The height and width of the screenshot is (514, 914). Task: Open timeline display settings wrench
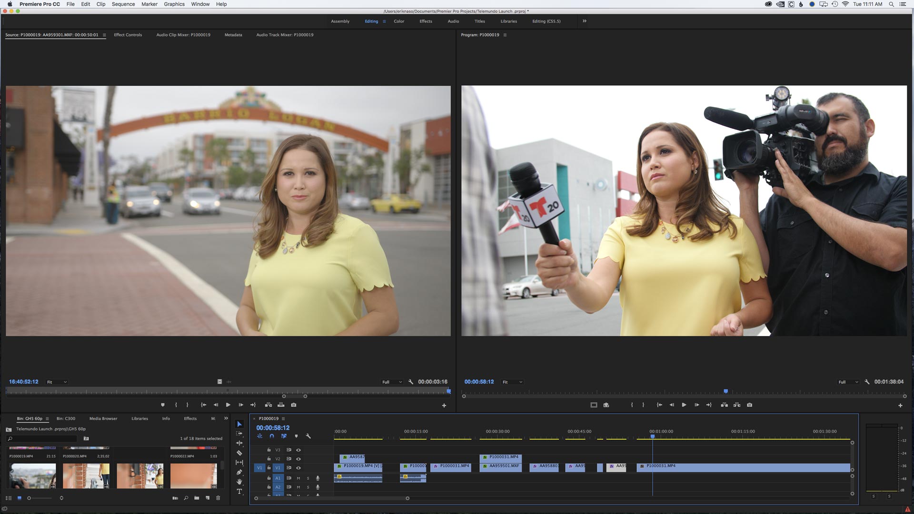(308, 436)
